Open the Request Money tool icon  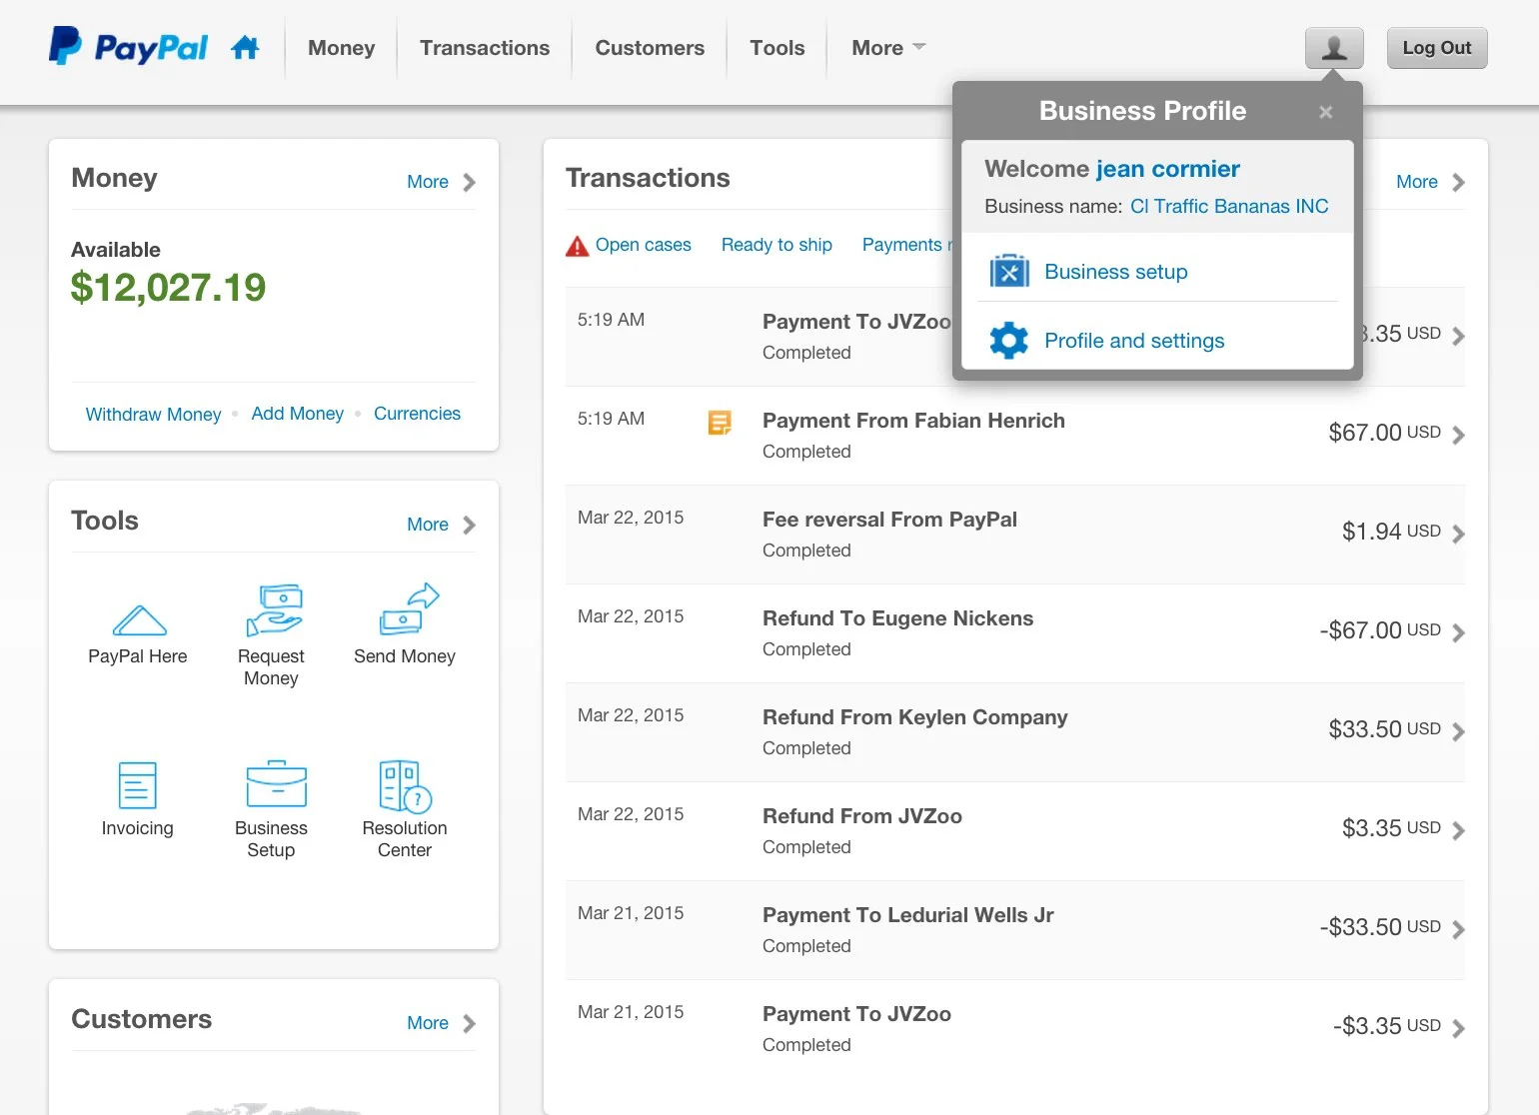click(274, 609)
